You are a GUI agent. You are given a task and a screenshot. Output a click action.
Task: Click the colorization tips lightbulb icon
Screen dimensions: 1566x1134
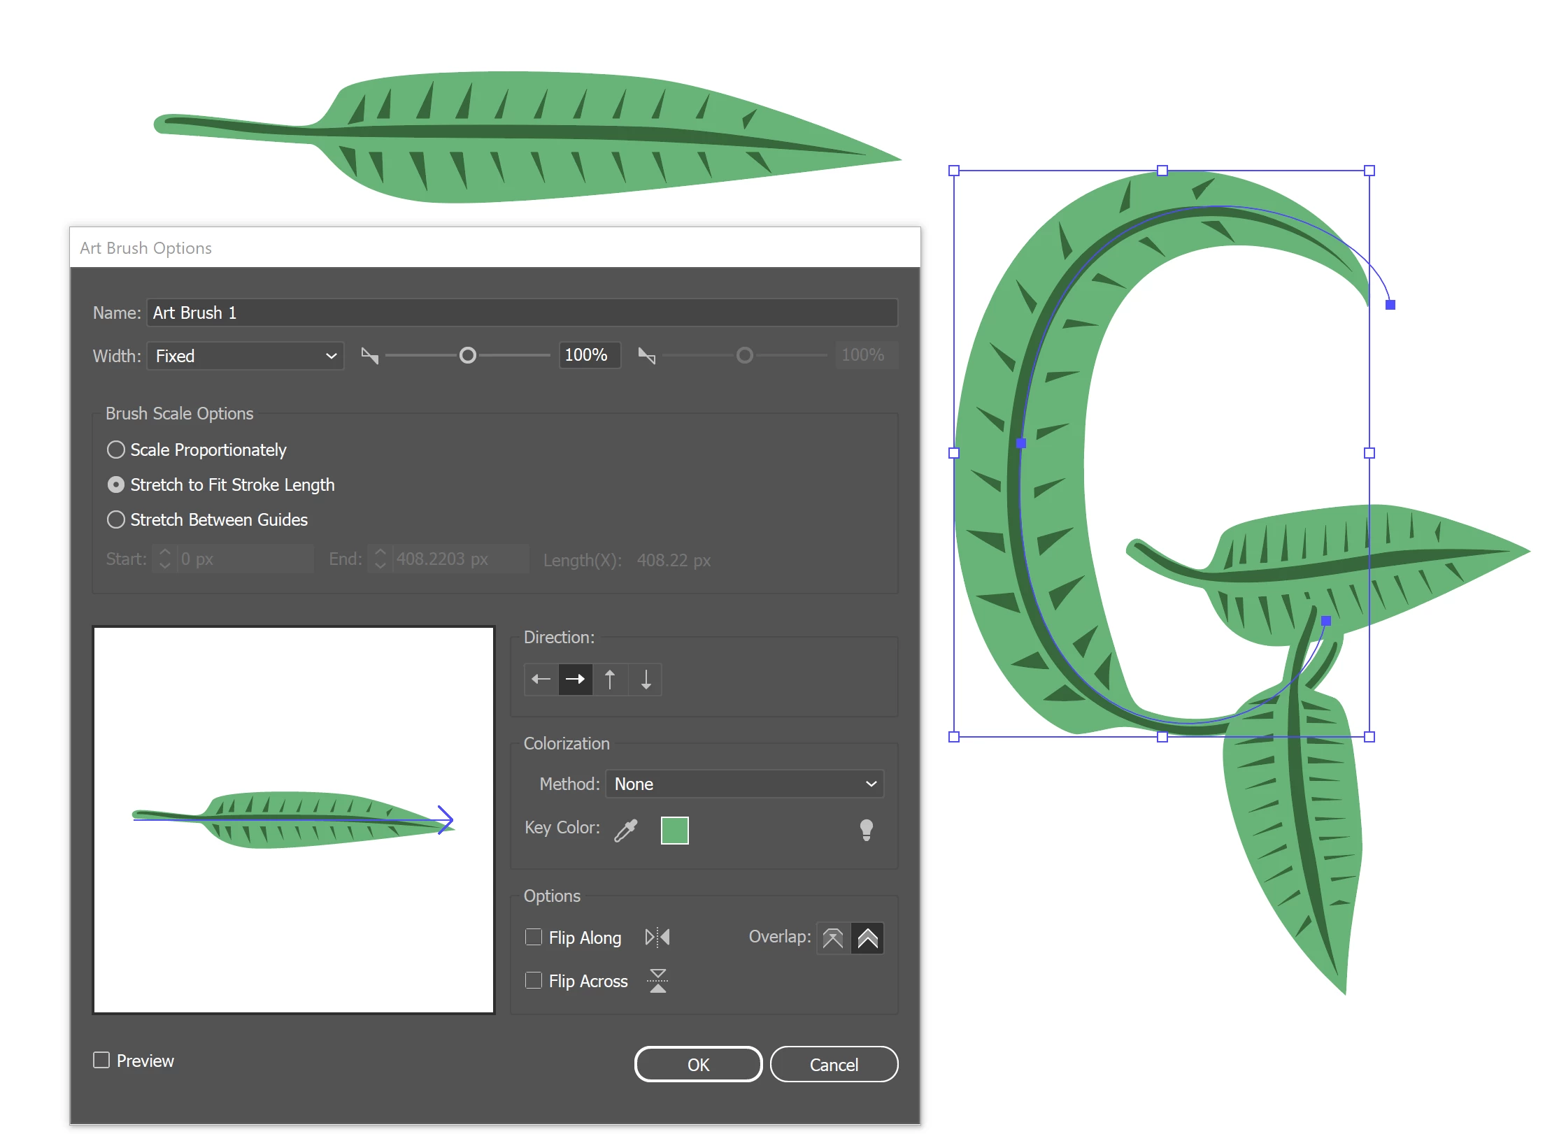866,830
